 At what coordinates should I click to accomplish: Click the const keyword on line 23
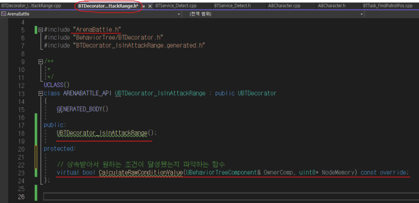coord(369,173)
